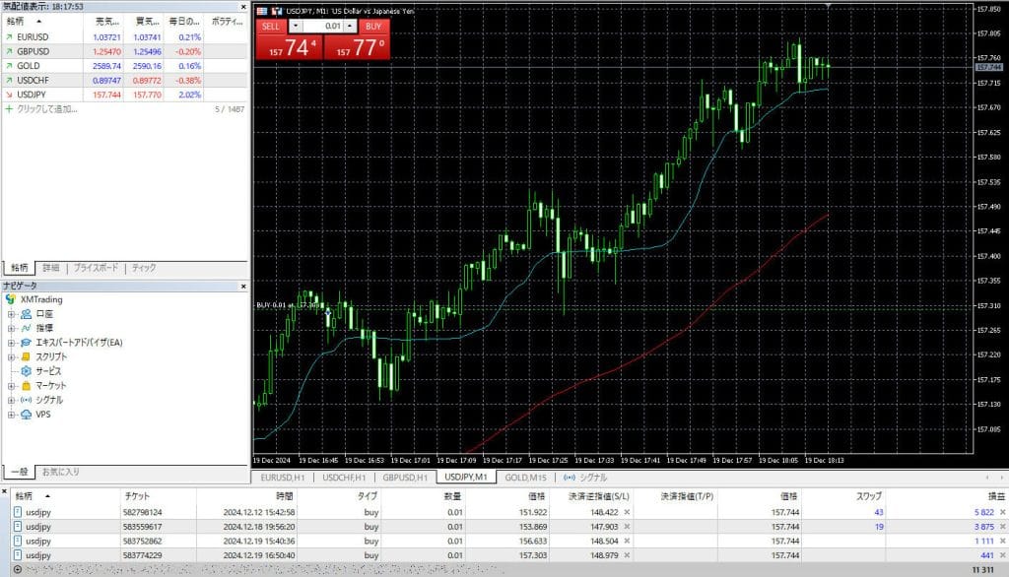Screen dimensions: 1009x577
Task: Close the Market Watch panel with its X
Action: 243,6
